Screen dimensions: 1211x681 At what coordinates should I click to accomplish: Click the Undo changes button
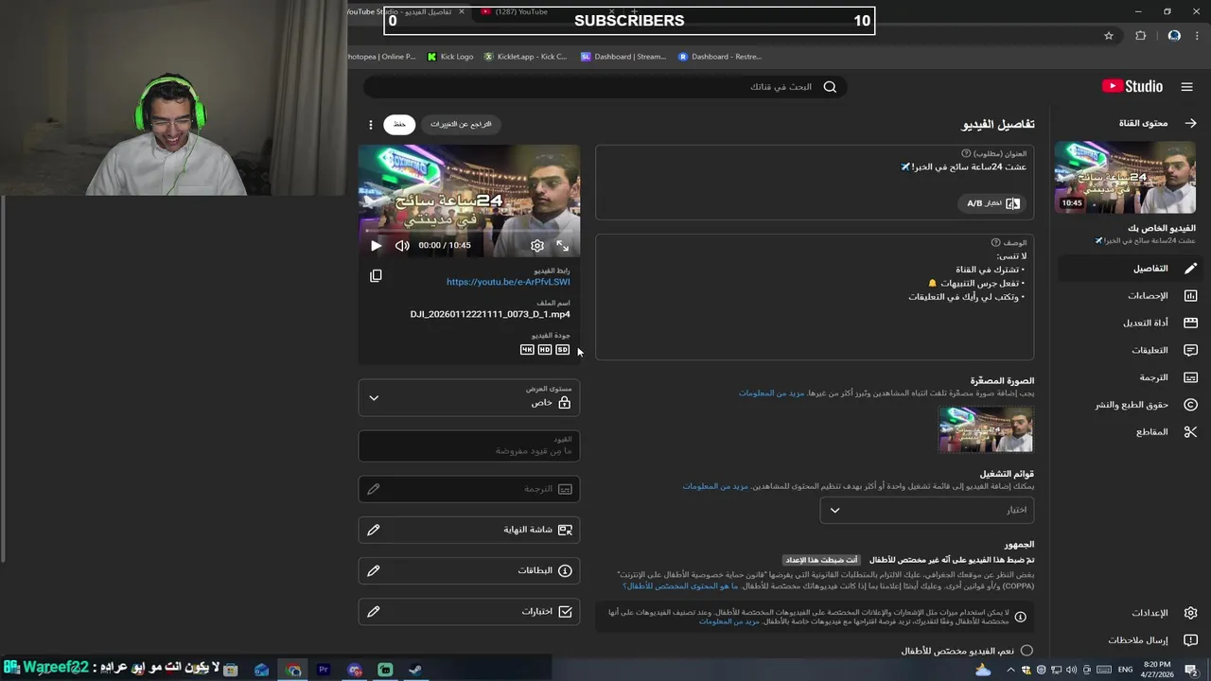click(x=461, y=125)
